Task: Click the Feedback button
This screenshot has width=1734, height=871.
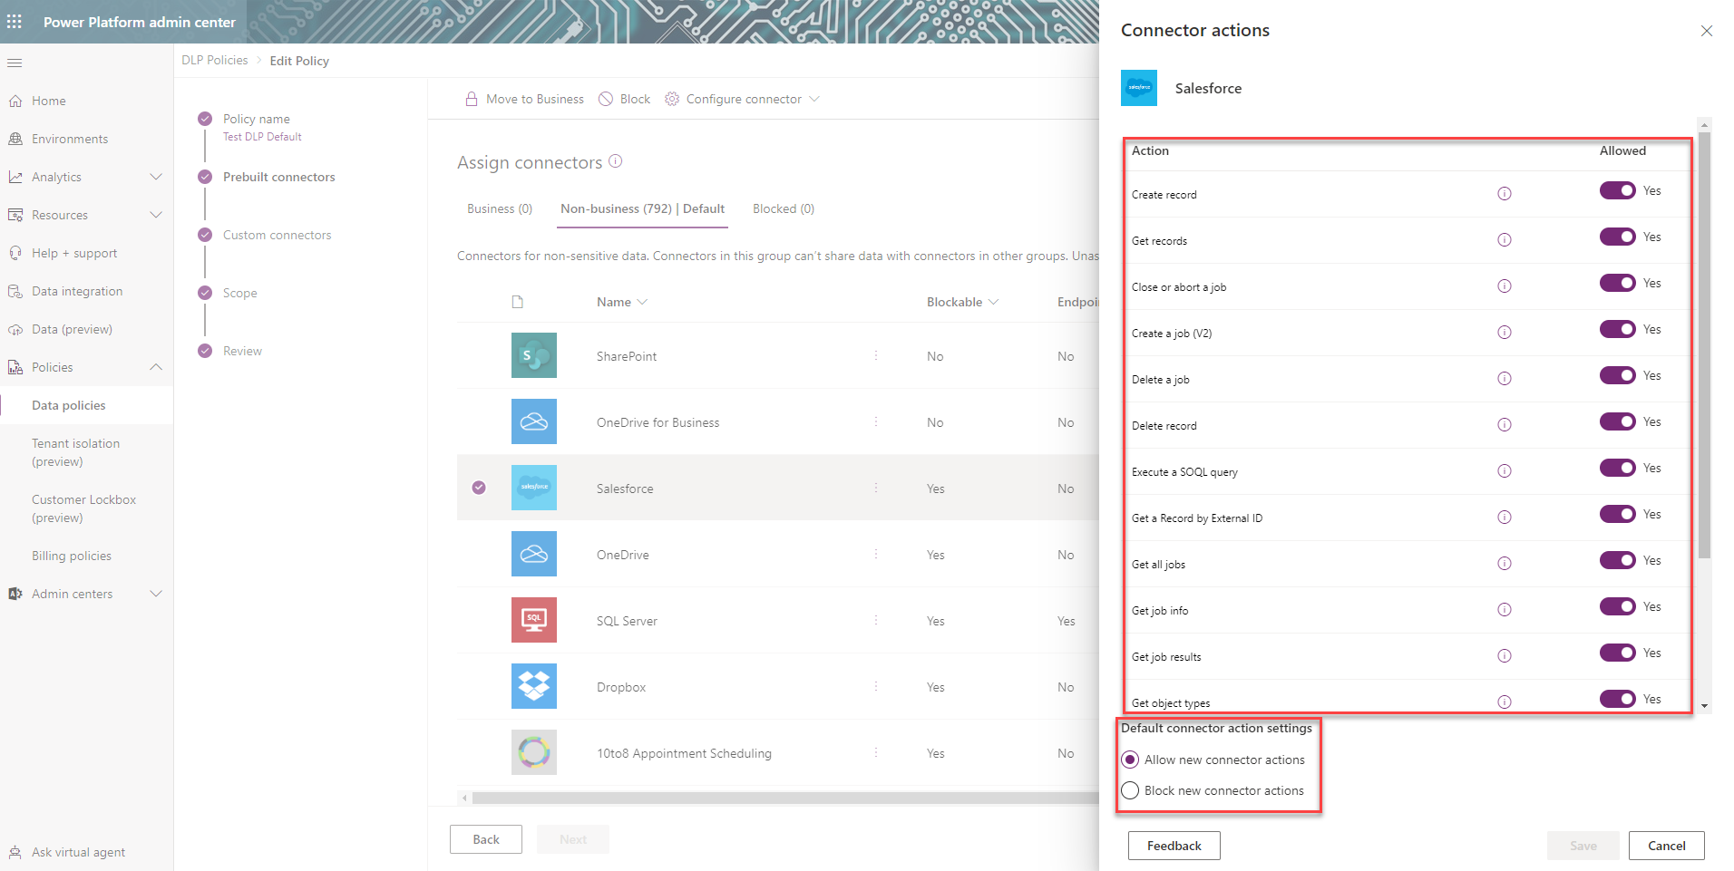Action: pos(1174,846)
